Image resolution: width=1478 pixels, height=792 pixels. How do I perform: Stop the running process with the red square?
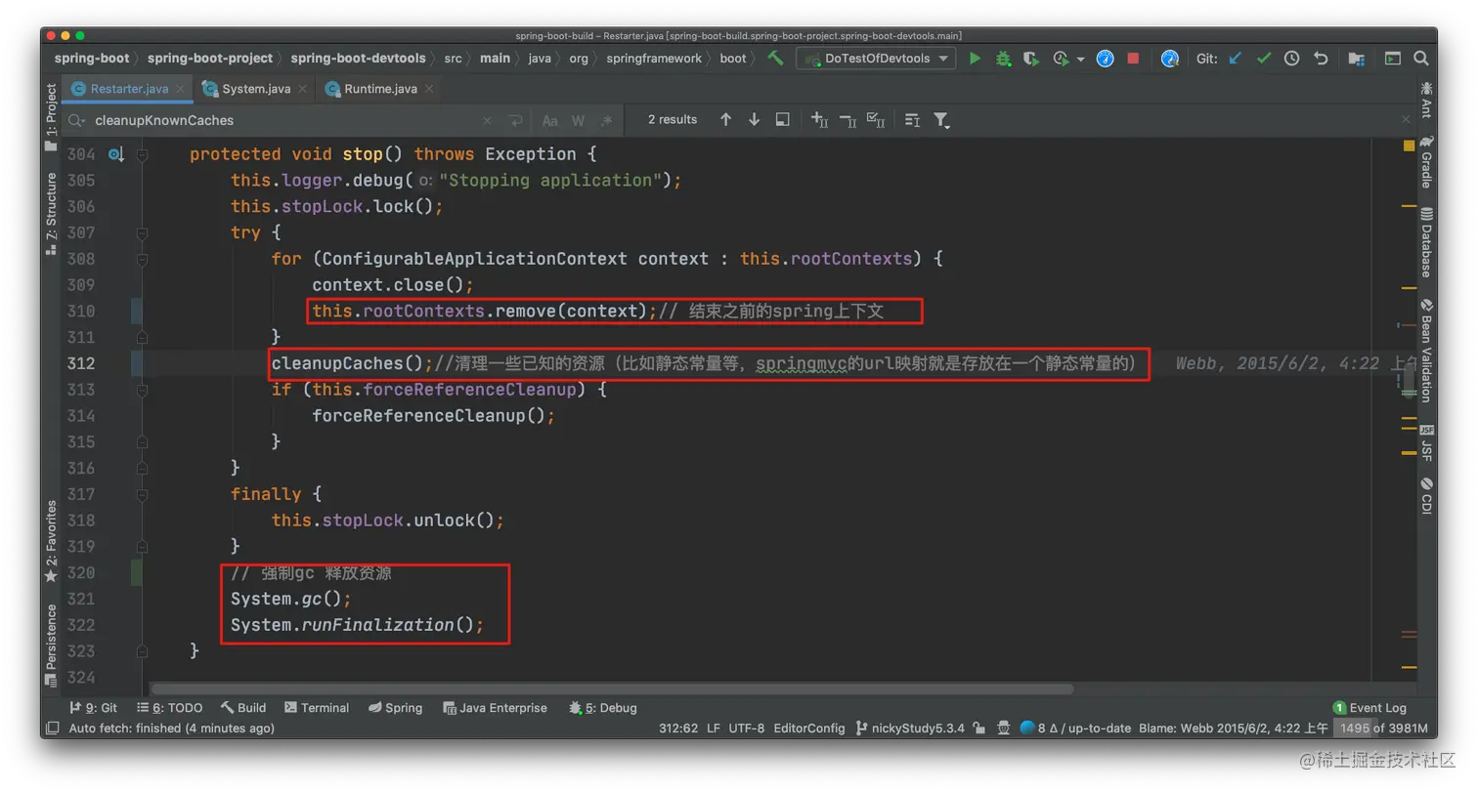click(1133, 59)
